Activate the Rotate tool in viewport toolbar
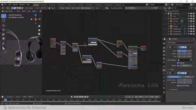The width and height of the screenshot is (196, 110). [4, 30]
